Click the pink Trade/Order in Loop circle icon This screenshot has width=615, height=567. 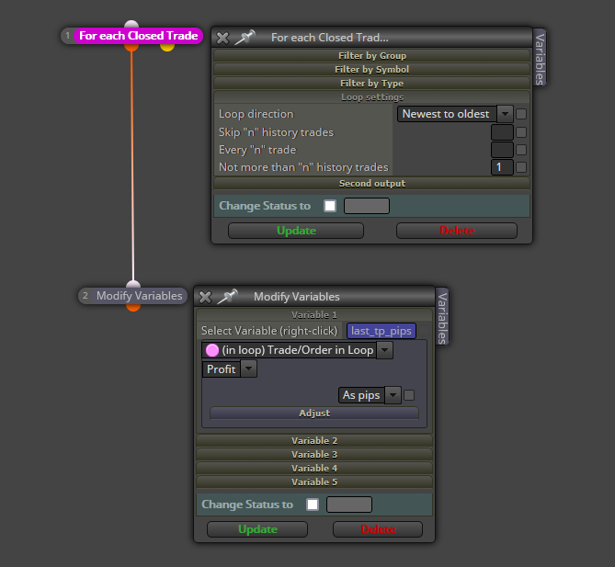click(212, 350)
